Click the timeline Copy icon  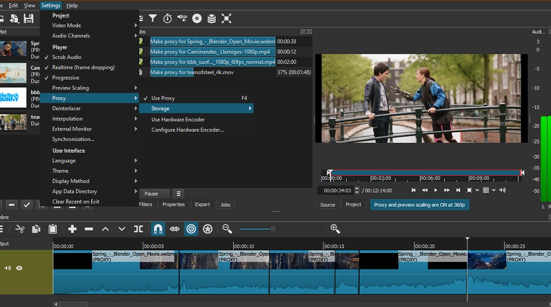tap(36, 229)
